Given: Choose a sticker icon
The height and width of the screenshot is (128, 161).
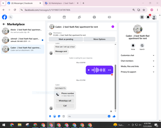Looking at the screenshot, I should (59, 116).
